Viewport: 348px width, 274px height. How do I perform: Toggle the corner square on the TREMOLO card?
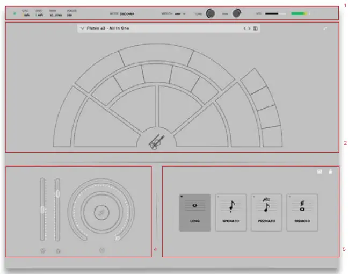click(289, 197)
